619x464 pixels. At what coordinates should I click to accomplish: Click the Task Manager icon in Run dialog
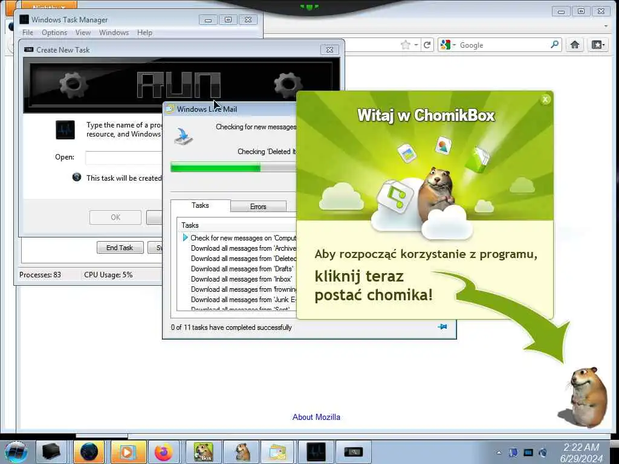[x=65, y=130]
